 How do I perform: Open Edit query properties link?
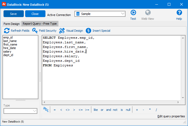point(171,116)
